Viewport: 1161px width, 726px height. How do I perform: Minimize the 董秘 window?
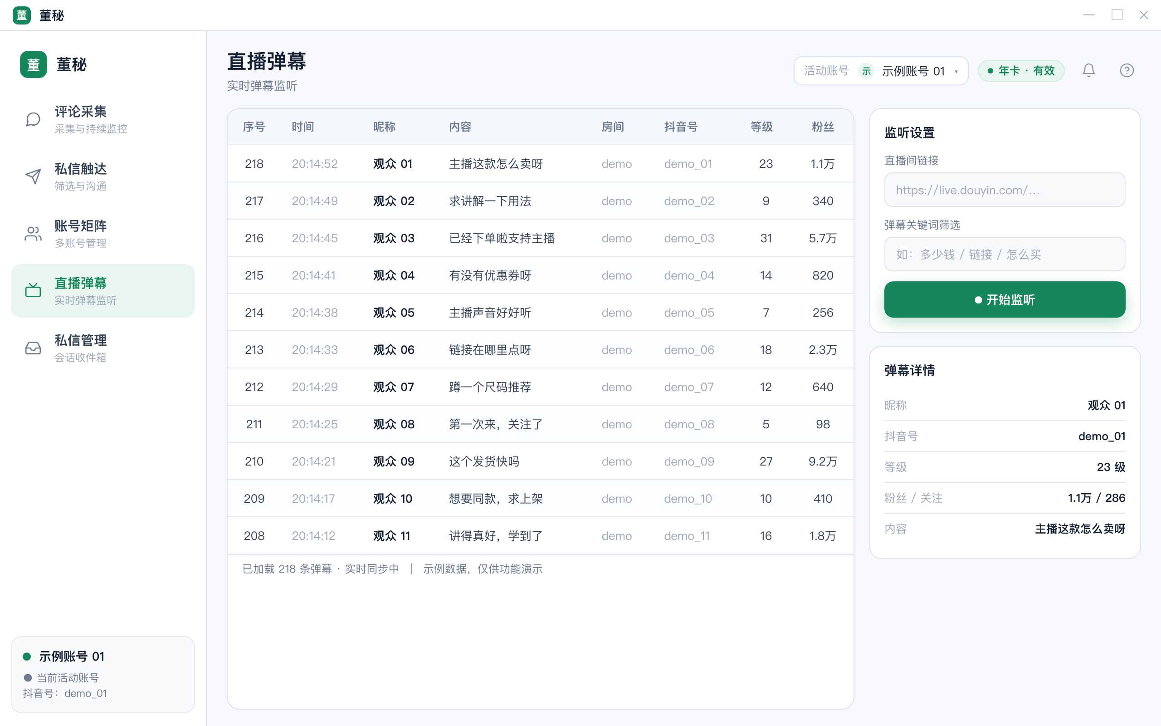click(1089, 15)
